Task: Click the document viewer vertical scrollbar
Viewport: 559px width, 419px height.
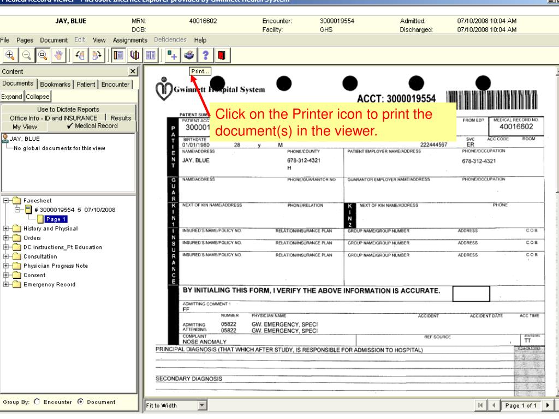Action: pos(557,231)
